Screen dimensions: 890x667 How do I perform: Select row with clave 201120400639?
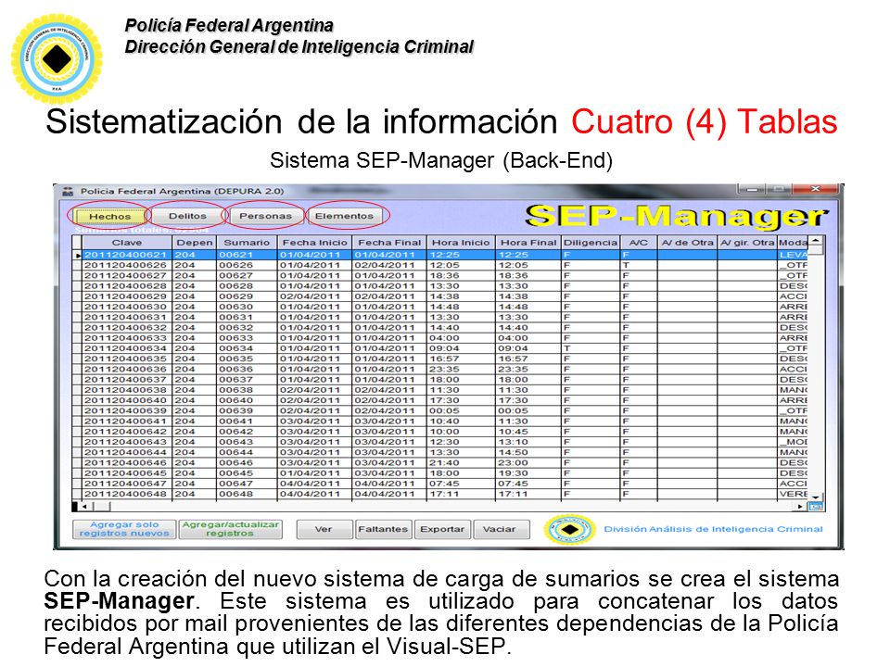tap(440, 410)
